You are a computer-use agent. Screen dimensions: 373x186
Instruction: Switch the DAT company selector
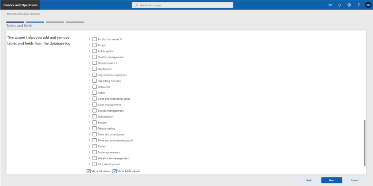click(x=330, y=5)
